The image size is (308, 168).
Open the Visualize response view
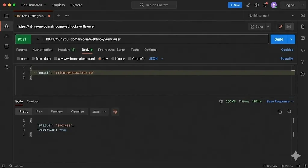pos(77,111)
